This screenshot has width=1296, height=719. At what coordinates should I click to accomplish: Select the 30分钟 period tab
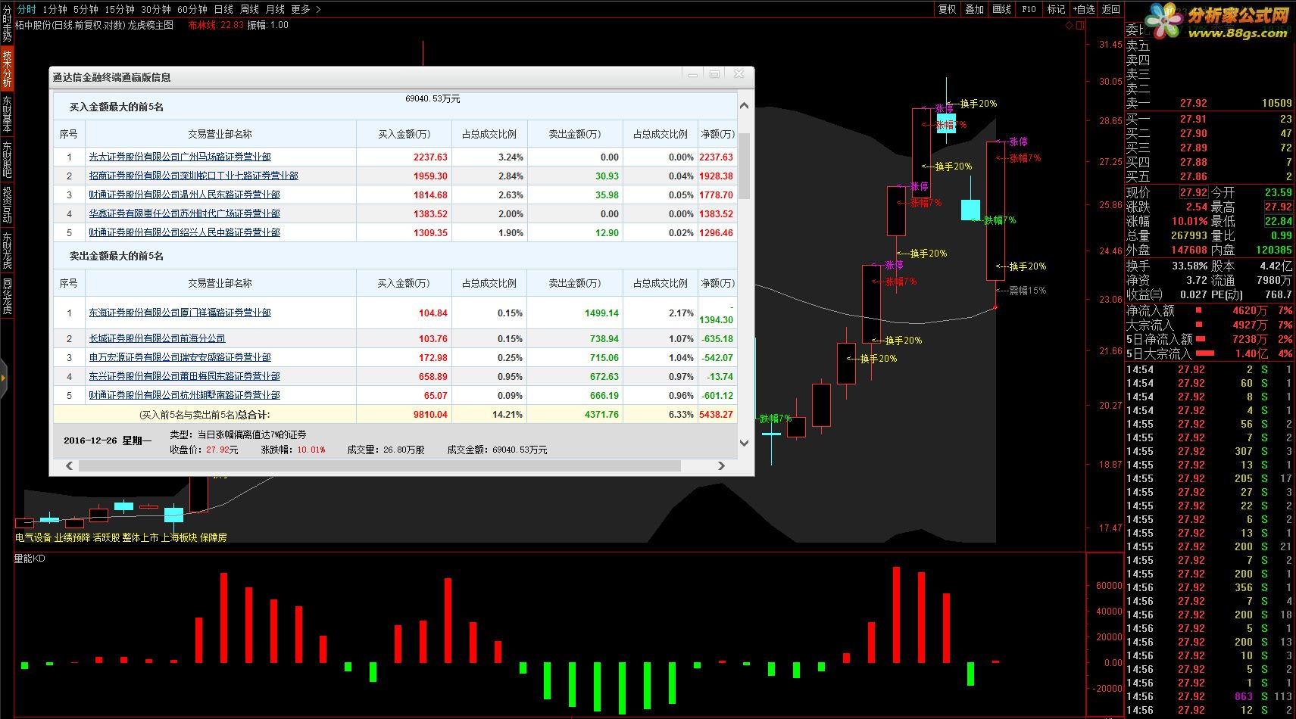(x=155, y=9)
